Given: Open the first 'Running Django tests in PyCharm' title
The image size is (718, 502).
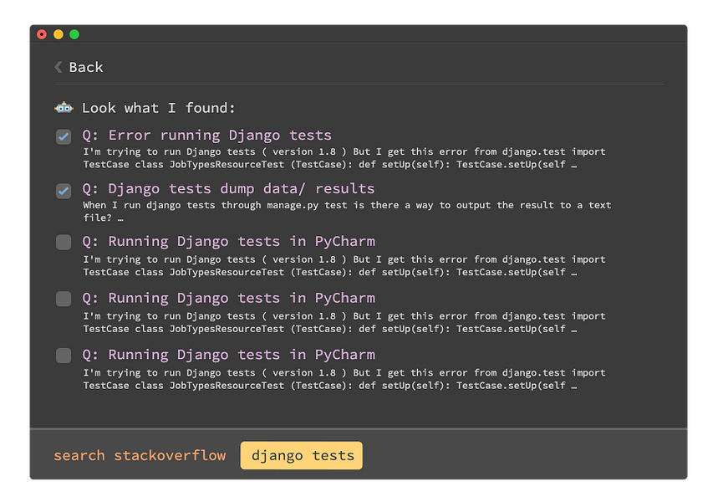Looking at the screenshot, I should [228, 242].
